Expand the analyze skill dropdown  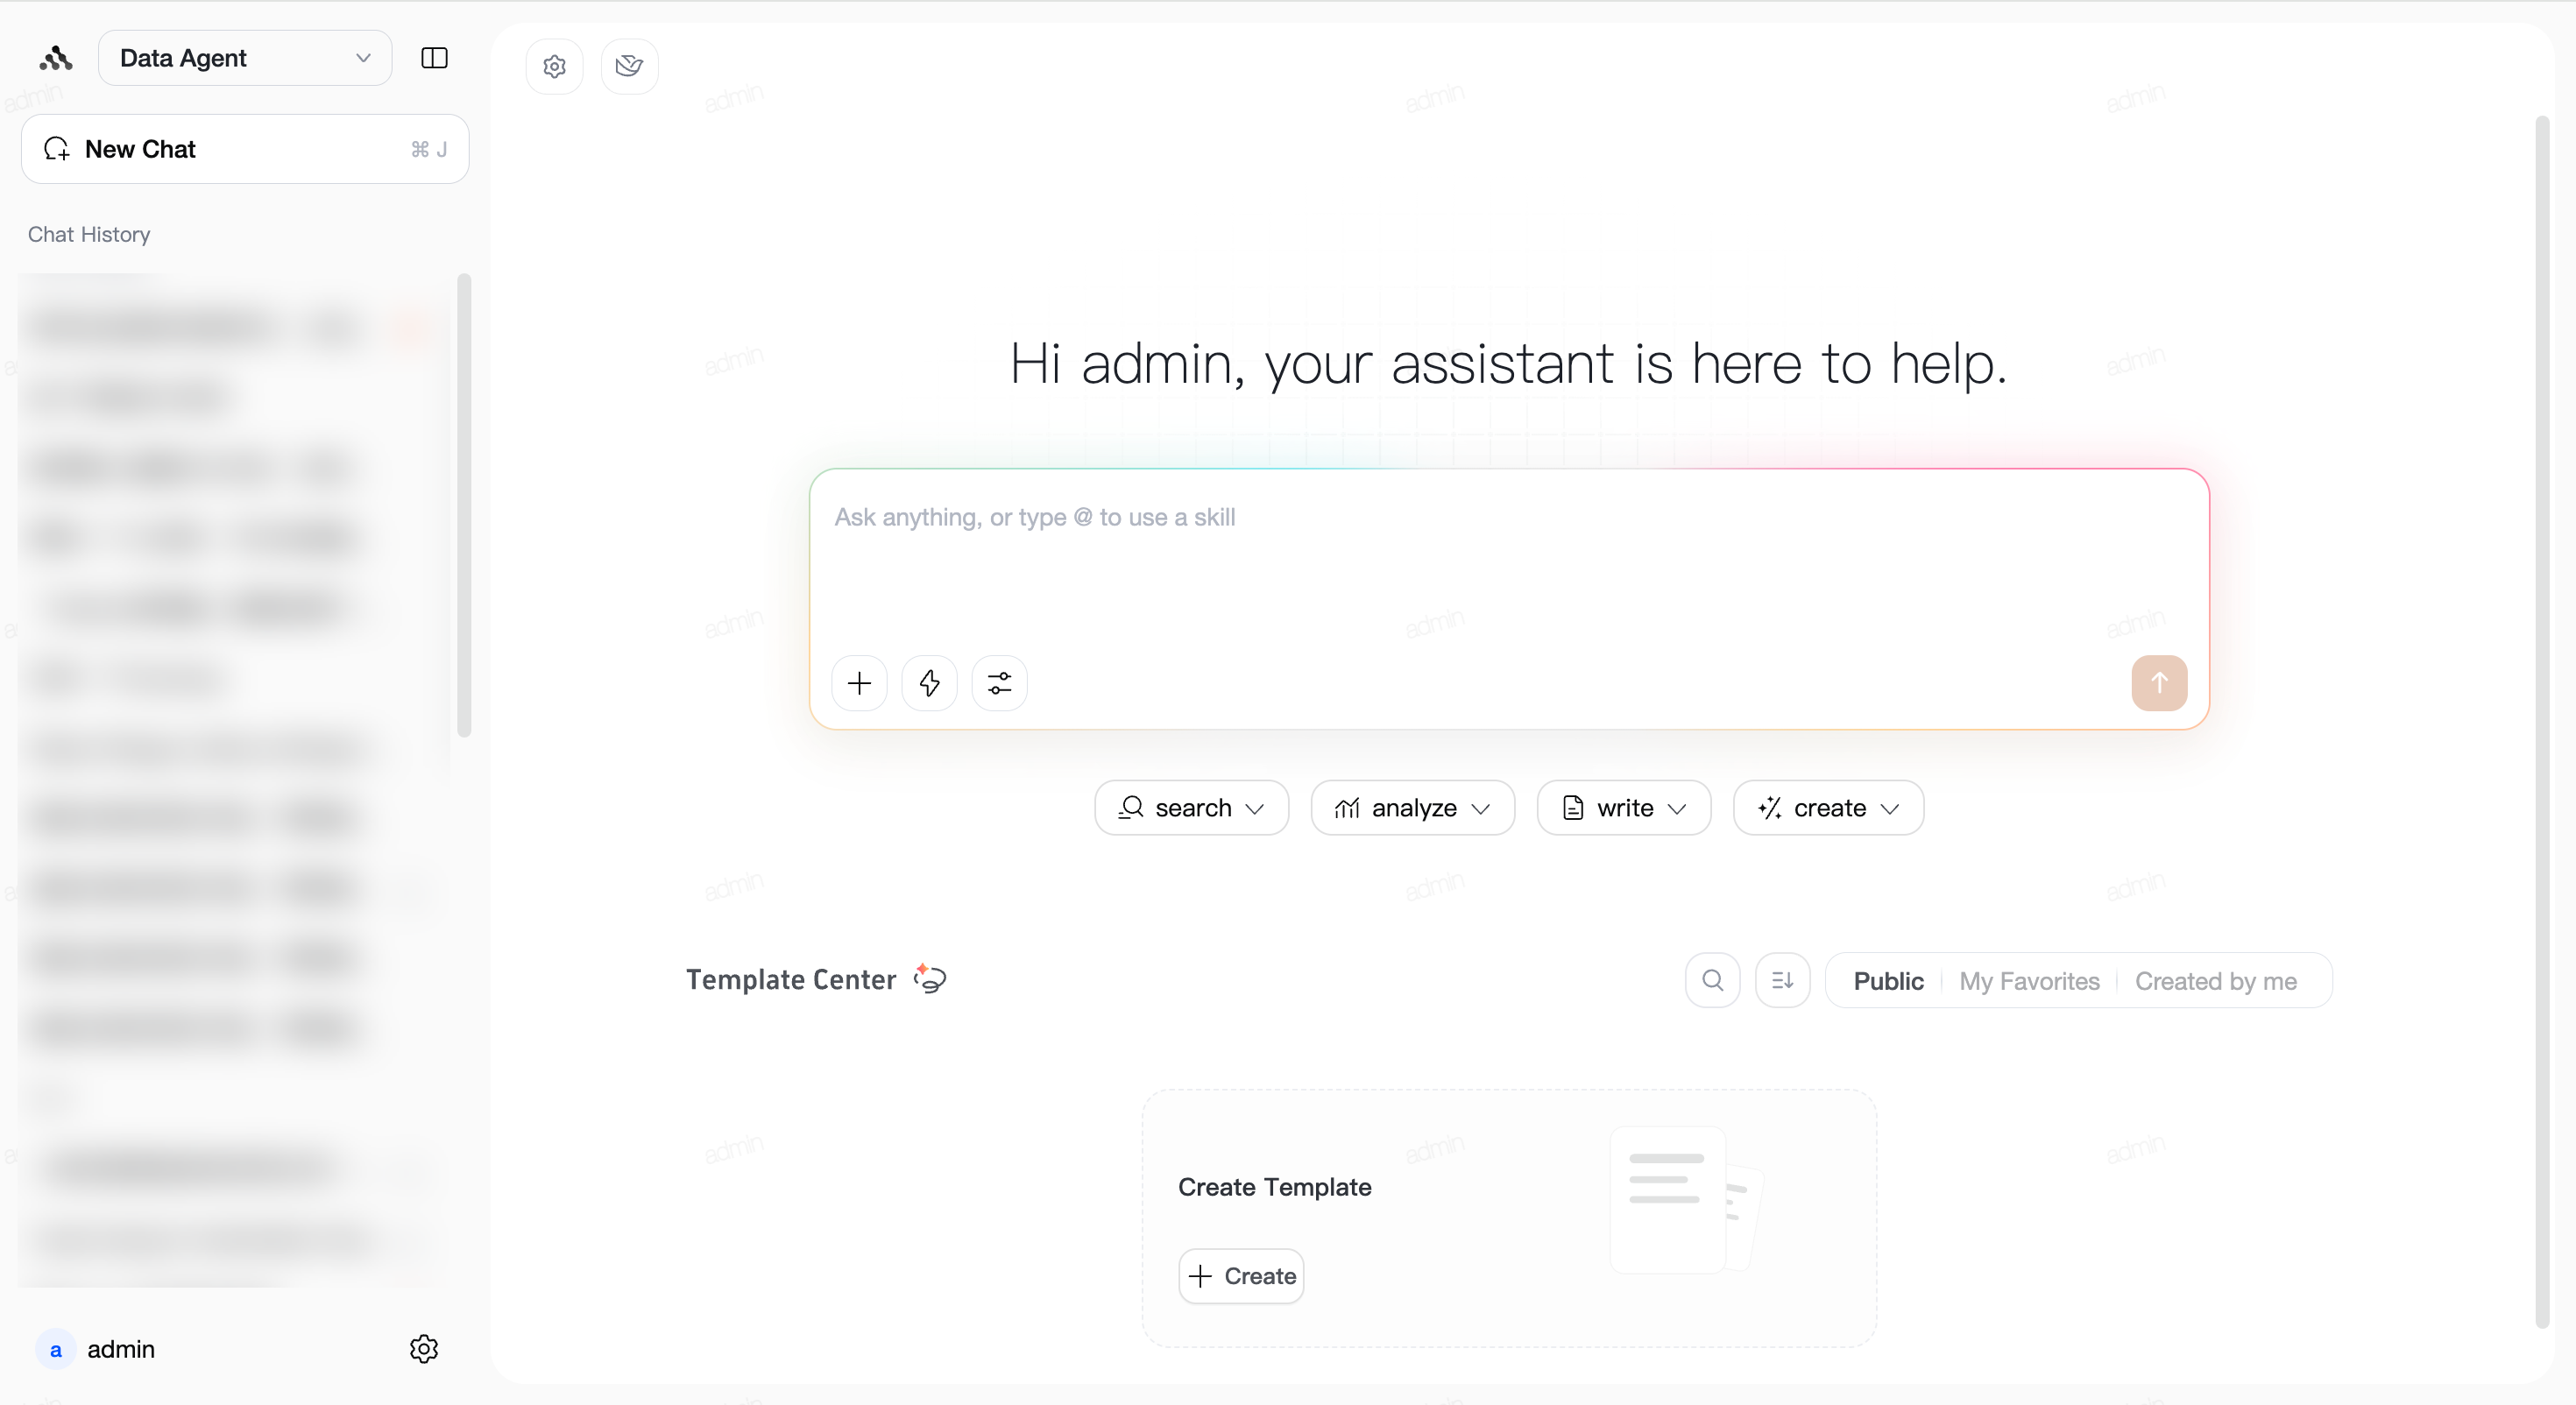(1412, 808)
